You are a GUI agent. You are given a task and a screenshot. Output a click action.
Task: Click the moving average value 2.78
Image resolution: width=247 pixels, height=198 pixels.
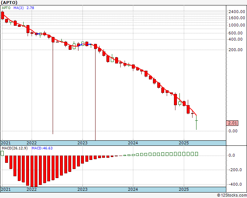tap(30, 8)
